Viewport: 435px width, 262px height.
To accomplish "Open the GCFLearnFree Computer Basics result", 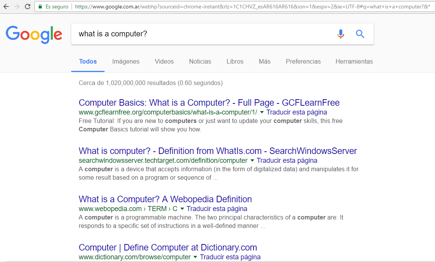I will point(209,103).
